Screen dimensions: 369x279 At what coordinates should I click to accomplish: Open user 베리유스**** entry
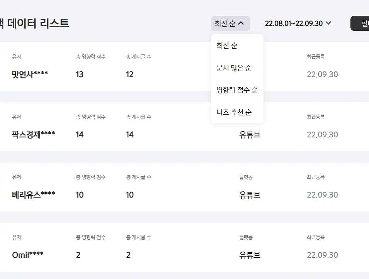(33, 194)
